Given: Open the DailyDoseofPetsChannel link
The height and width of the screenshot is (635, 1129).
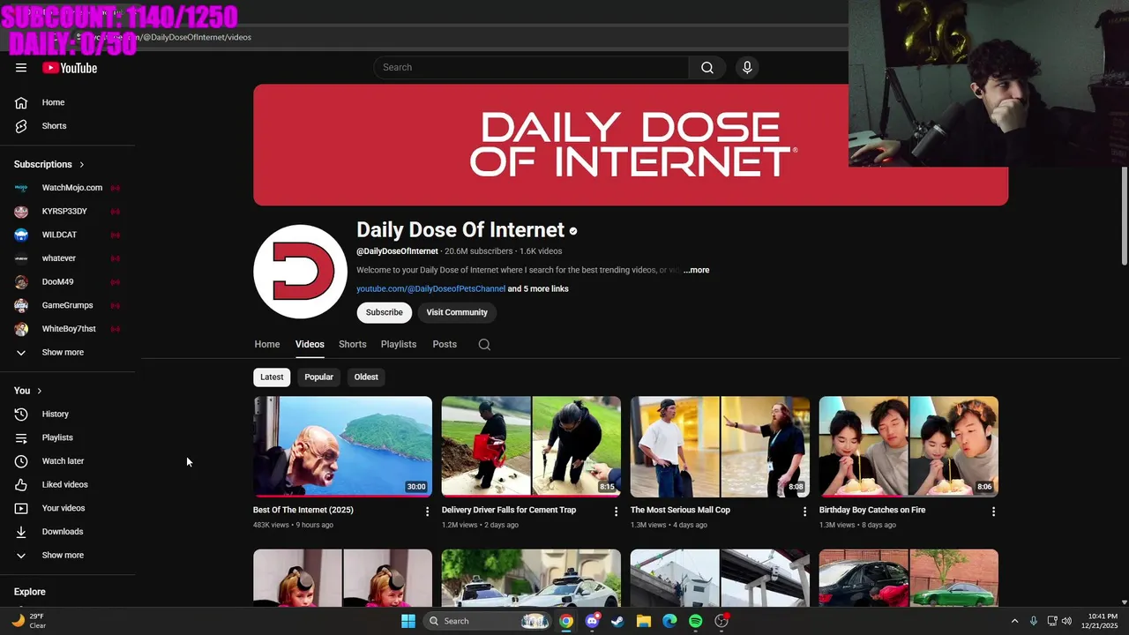Looking at the screenshot, I should coord(430,289).
